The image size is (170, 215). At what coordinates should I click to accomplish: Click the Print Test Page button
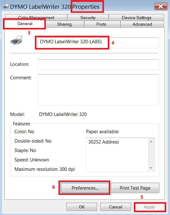click(135, 188)
